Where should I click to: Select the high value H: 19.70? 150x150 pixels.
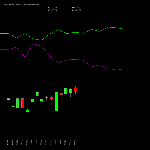76,8
